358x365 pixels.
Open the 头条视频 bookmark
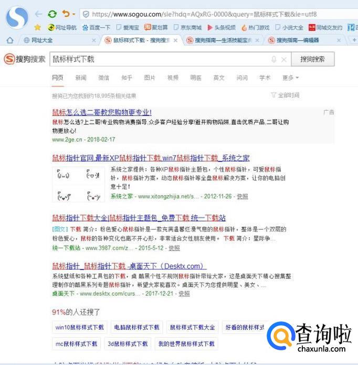[x=222, y=27]
